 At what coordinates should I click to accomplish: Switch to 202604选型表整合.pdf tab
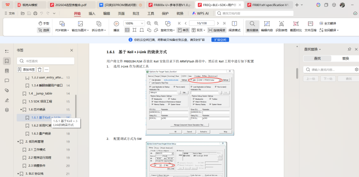71,5
